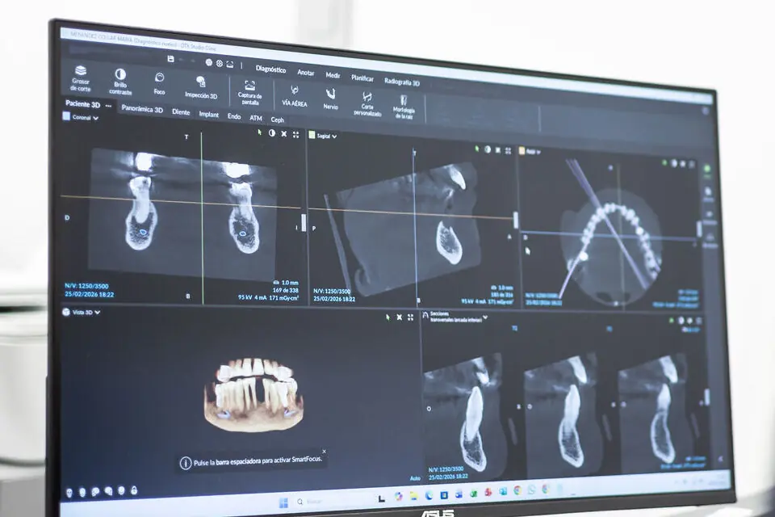Open the Corte personalizado tool
The width and height of the screenshot is (775, 517).
click(367, 103)
